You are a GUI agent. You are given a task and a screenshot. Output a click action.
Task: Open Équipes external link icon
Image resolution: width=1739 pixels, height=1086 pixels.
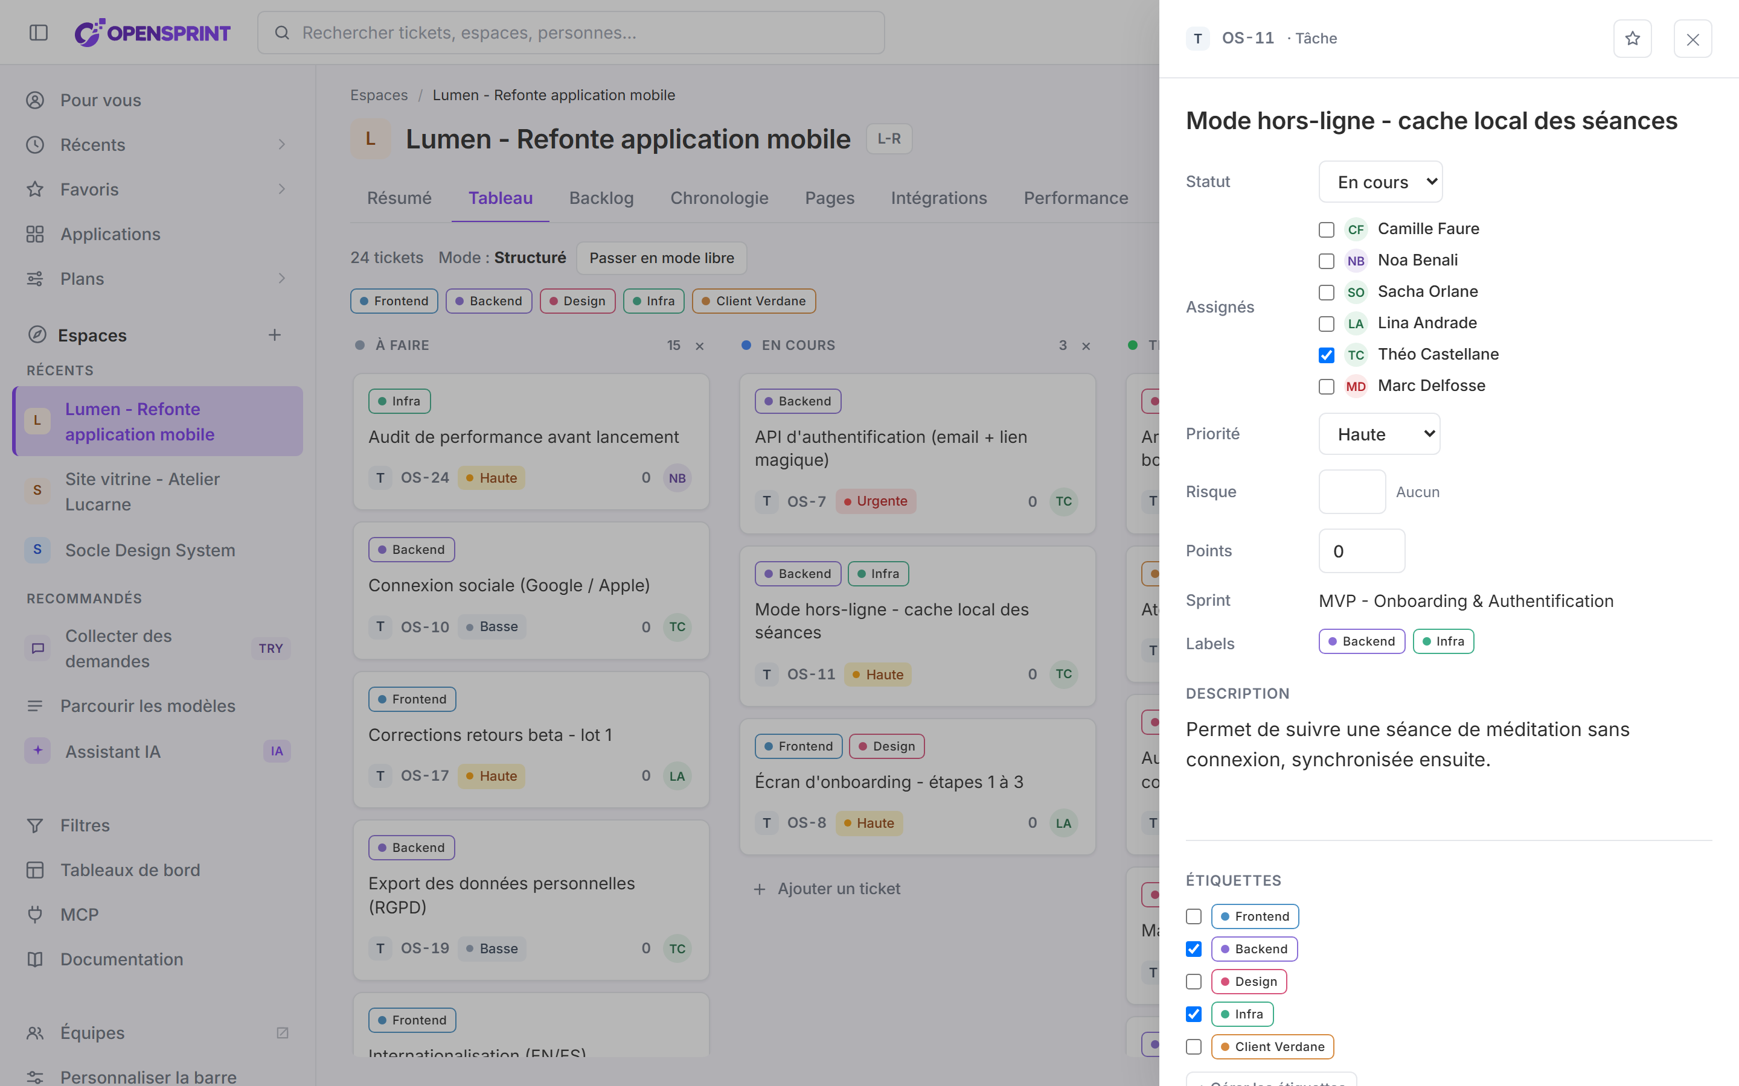point(283,1033)
